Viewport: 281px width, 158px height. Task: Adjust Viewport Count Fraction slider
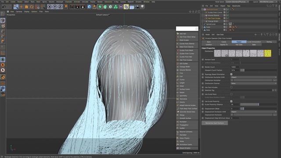point(259,70)
